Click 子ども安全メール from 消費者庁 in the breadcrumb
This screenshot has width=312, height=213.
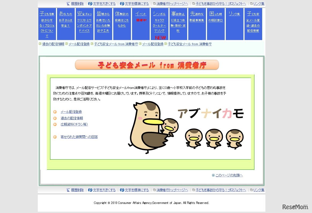116,44
